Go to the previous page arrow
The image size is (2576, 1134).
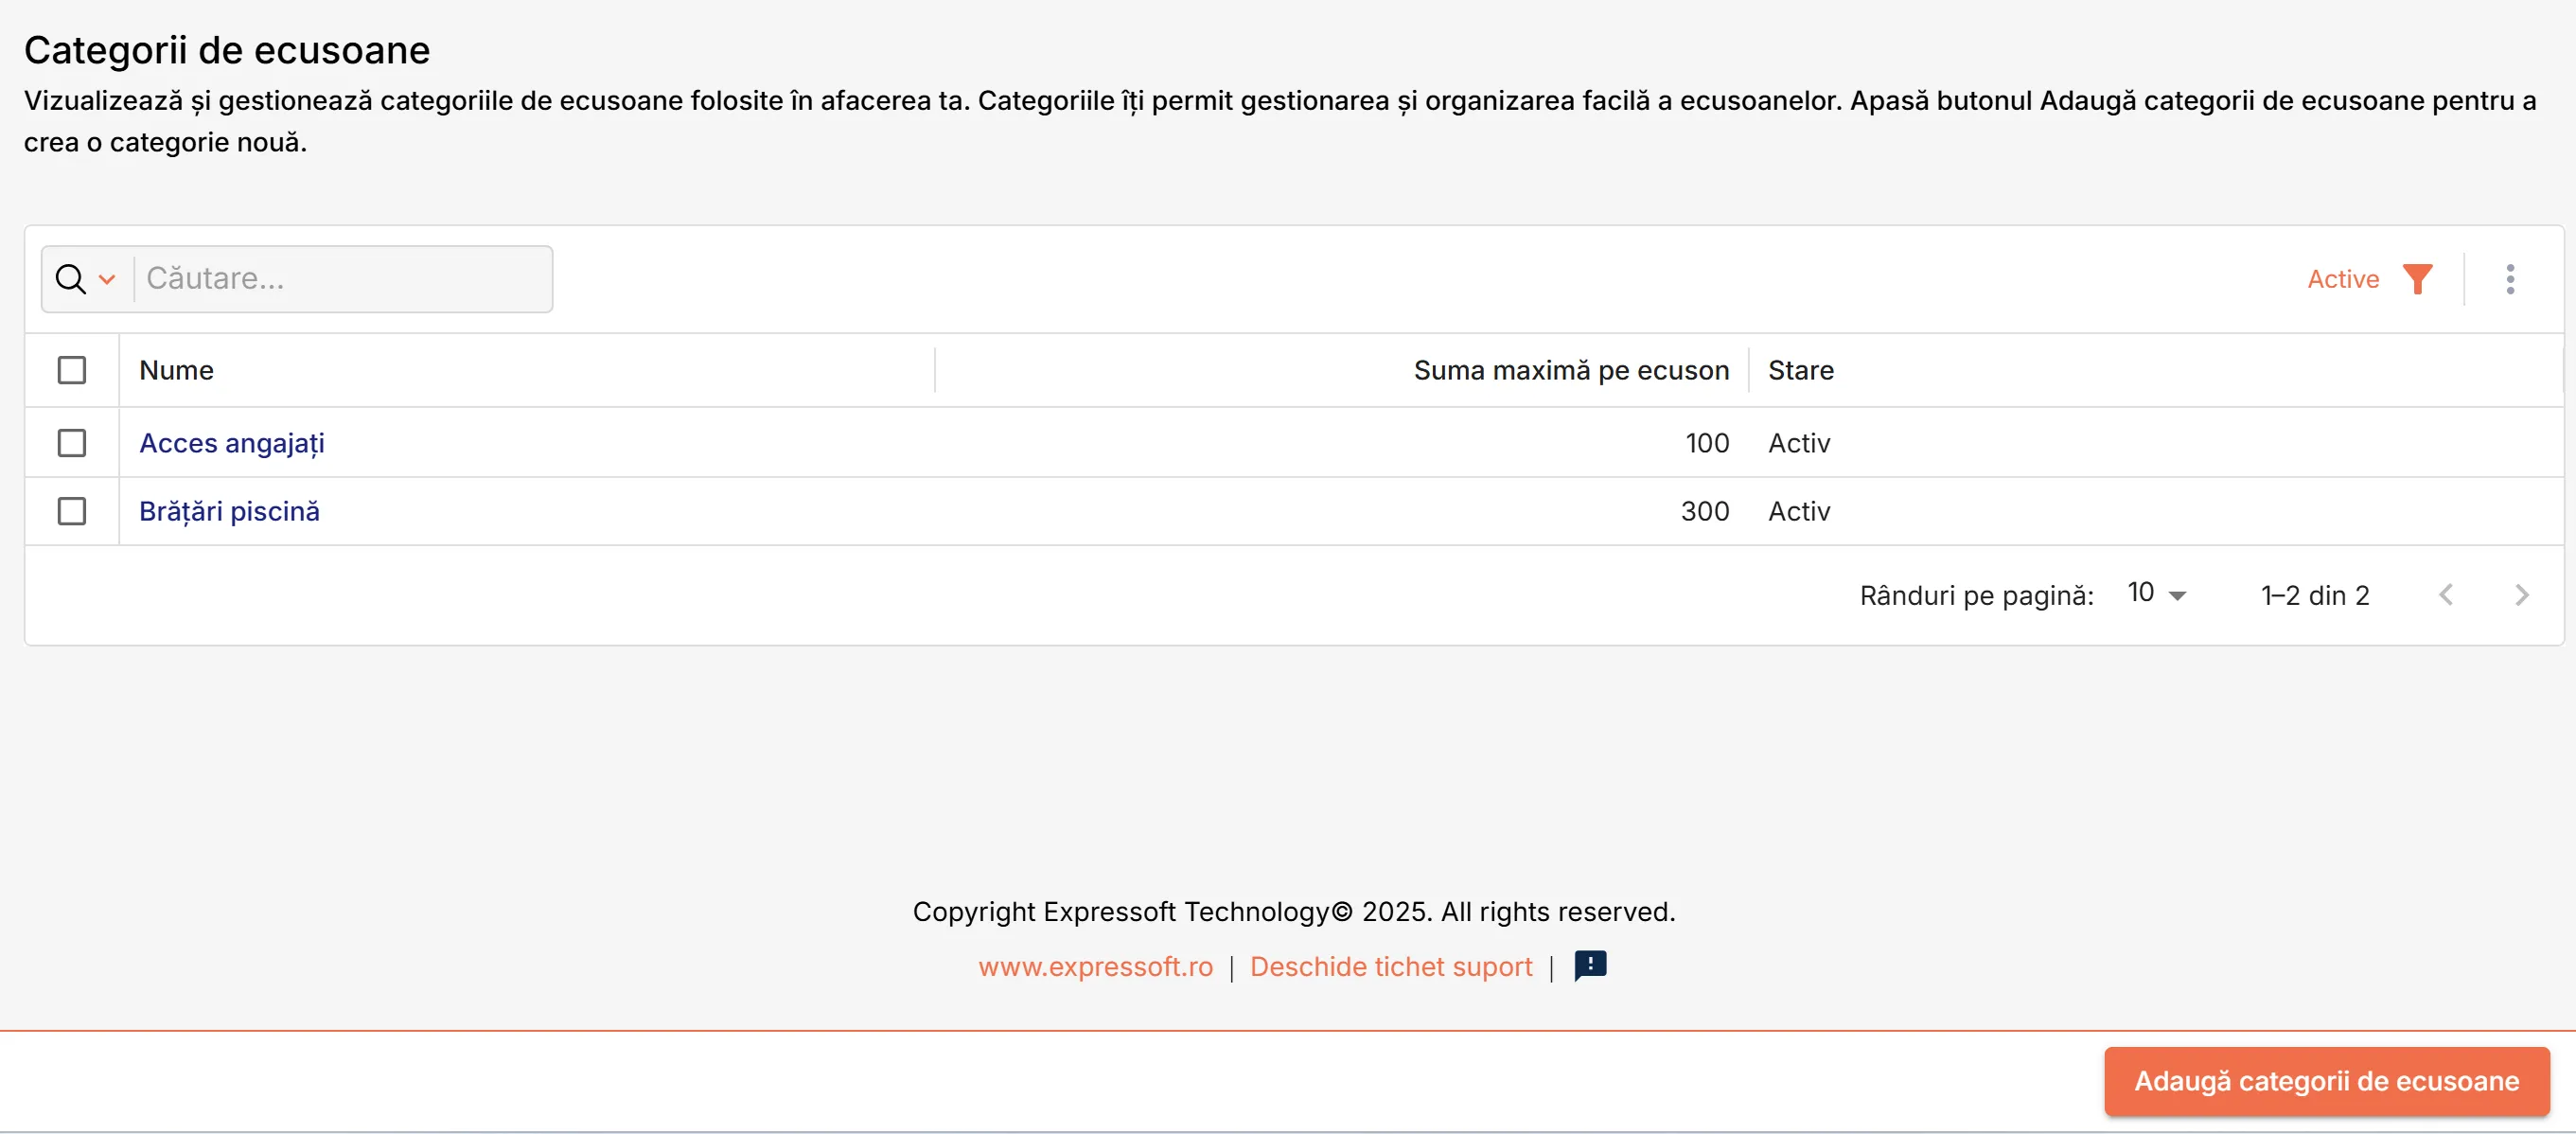pyautogui.click(x=2446, y=595)
